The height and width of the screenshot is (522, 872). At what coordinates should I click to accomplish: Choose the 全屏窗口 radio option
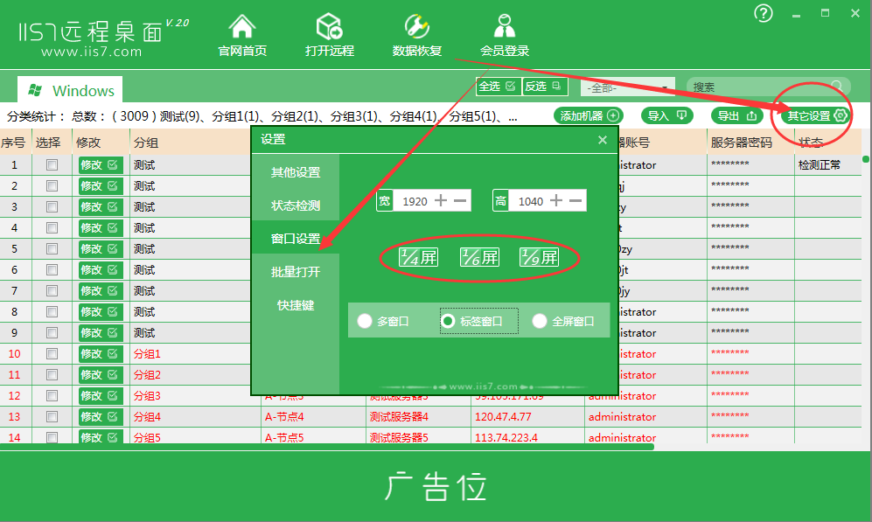click(540, 322)
